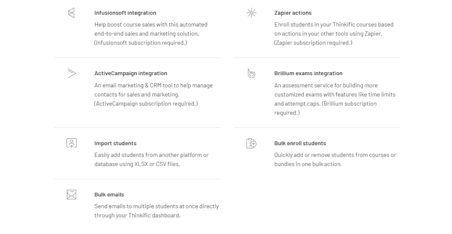The width and height of the screenshot is (452, 234).
Task: Click the Zapier asterisk icon
Action: (x=251, y=13)
